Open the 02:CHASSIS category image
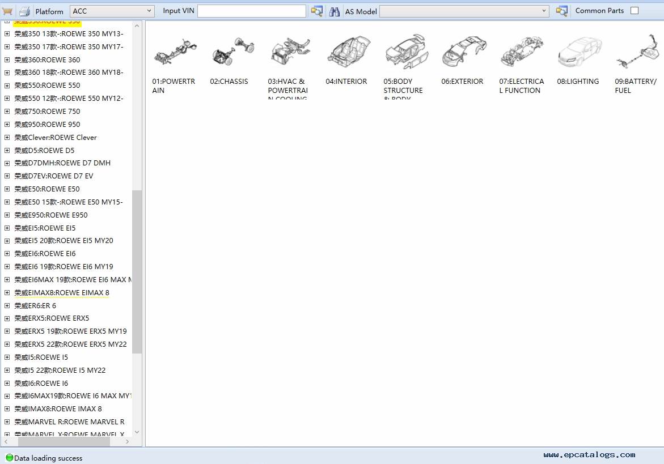Viewport: 664px width, 464px height. point(233,53)
